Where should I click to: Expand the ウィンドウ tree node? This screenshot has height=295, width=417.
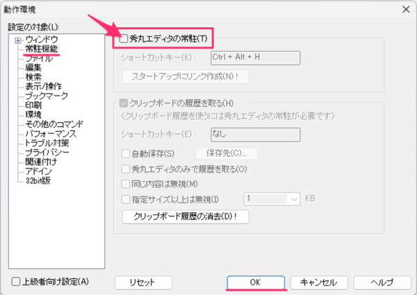[x=19, y=39]
